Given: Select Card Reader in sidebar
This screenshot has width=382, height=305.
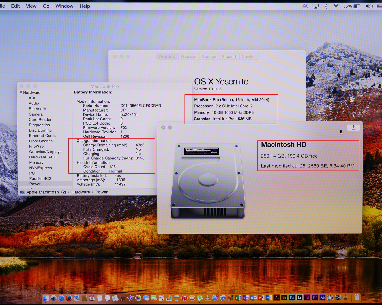Looking at the screenshot, I should point(40,119).
